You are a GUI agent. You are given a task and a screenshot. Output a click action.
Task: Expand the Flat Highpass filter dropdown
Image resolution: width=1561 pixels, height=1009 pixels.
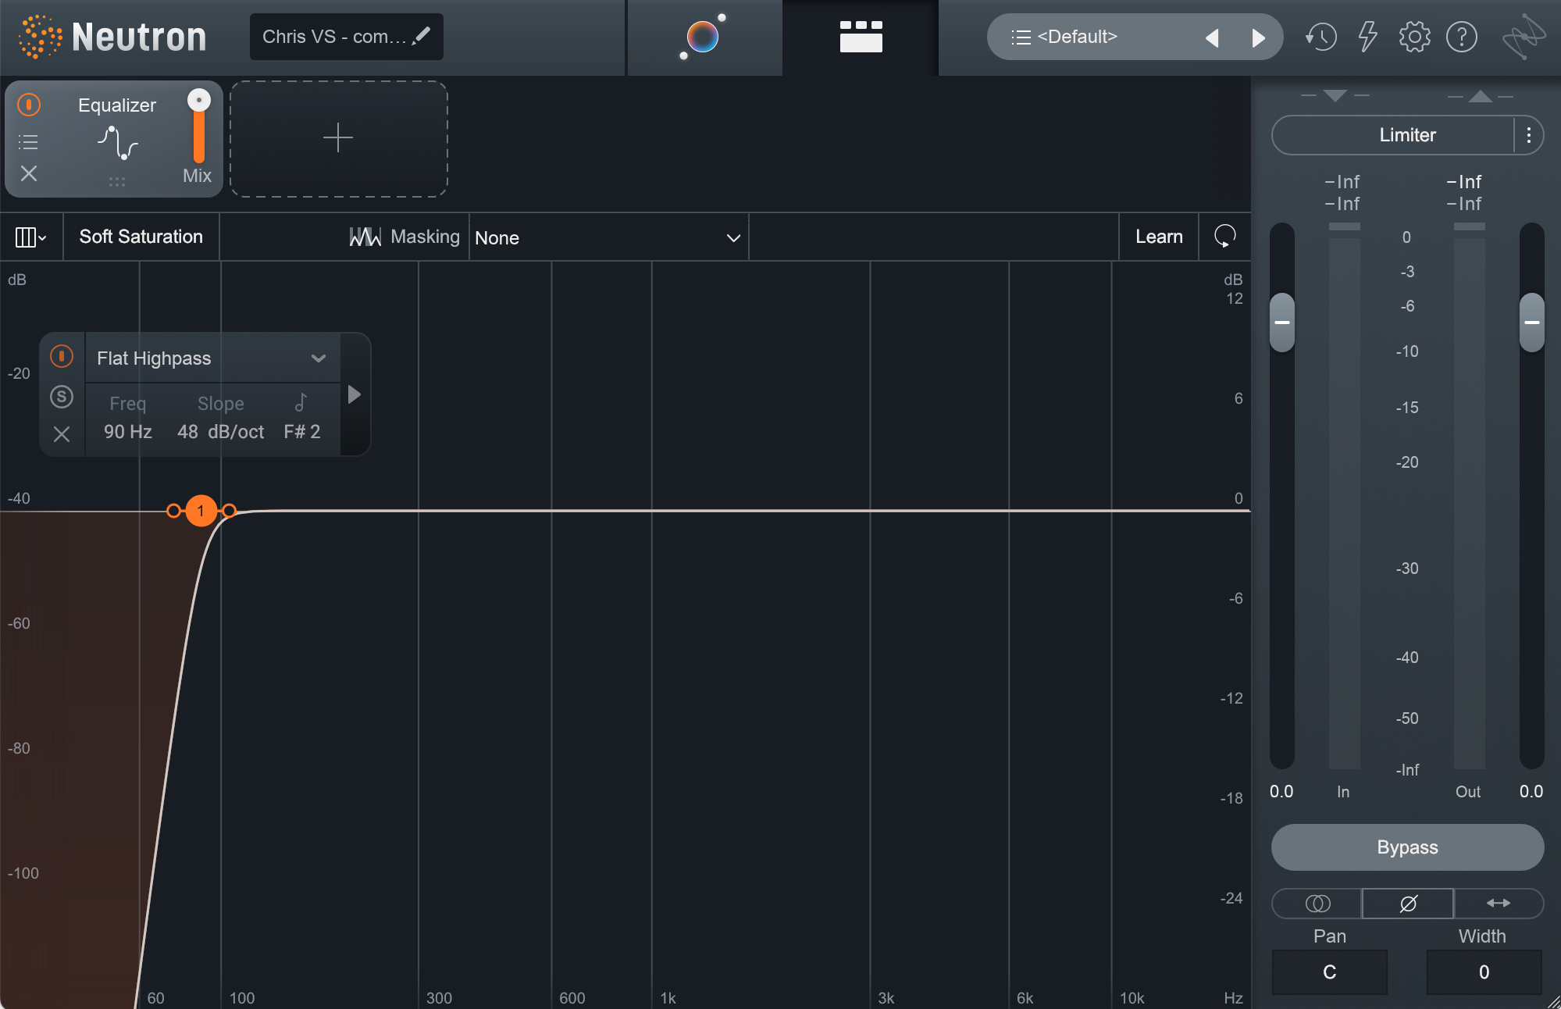(318, 357)
